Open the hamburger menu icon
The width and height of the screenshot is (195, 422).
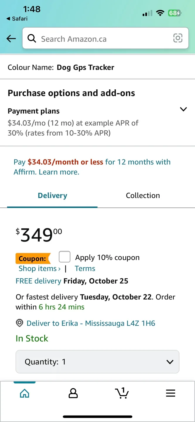pyautogui.click(x=170, y=393)
